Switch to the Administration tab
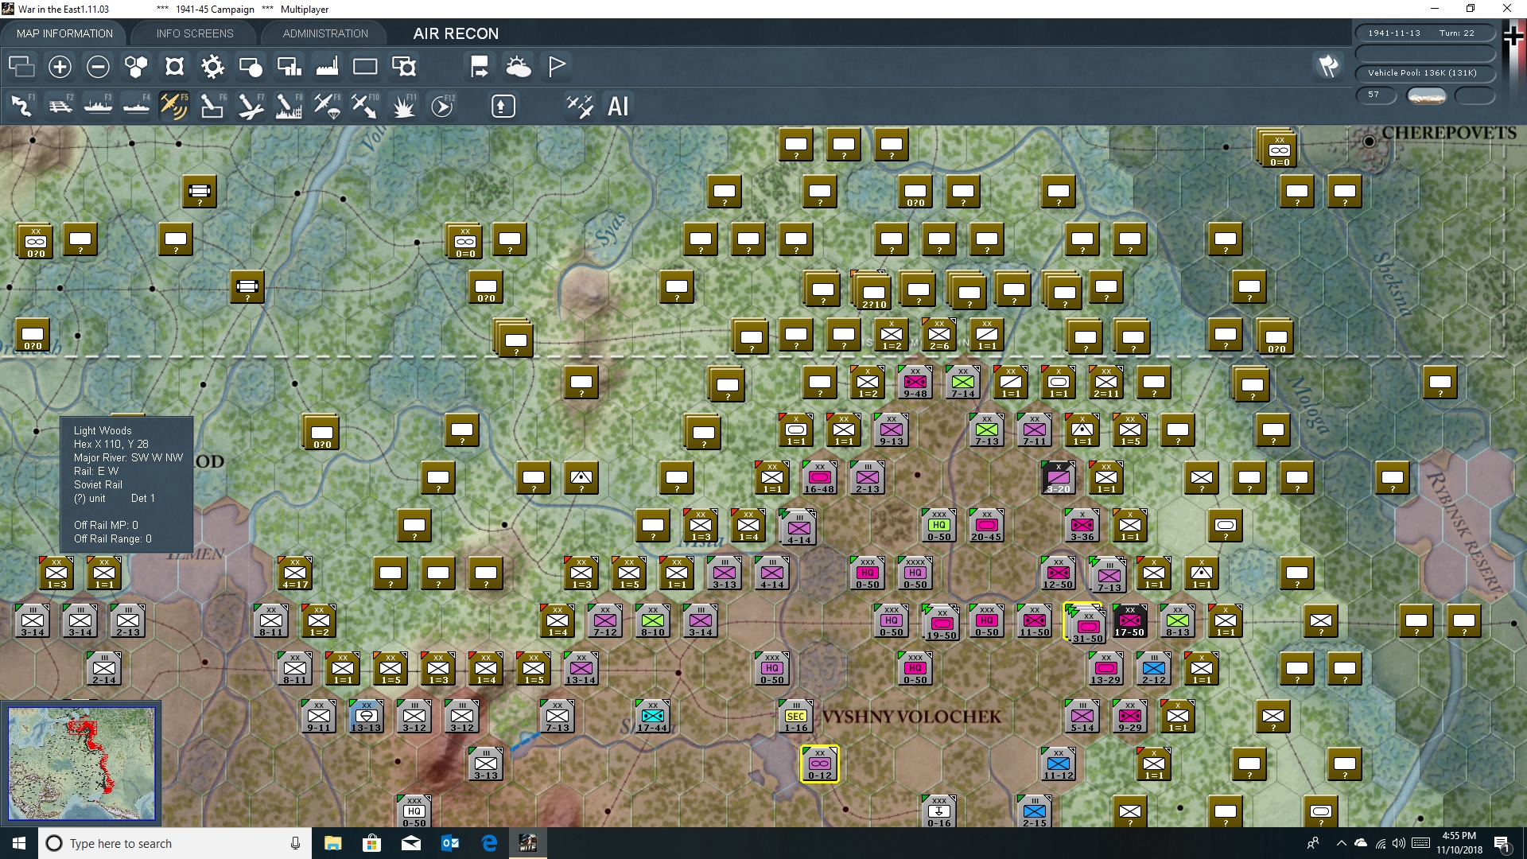The width and height of the screenshot is (1527, 859). (x=325, y=33)
